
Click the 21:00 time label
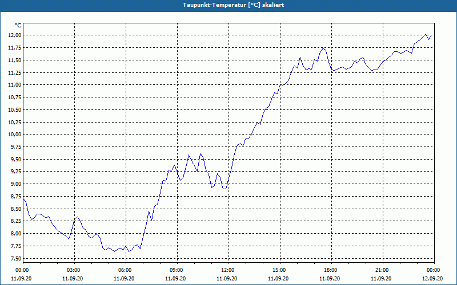coord(382,270)
